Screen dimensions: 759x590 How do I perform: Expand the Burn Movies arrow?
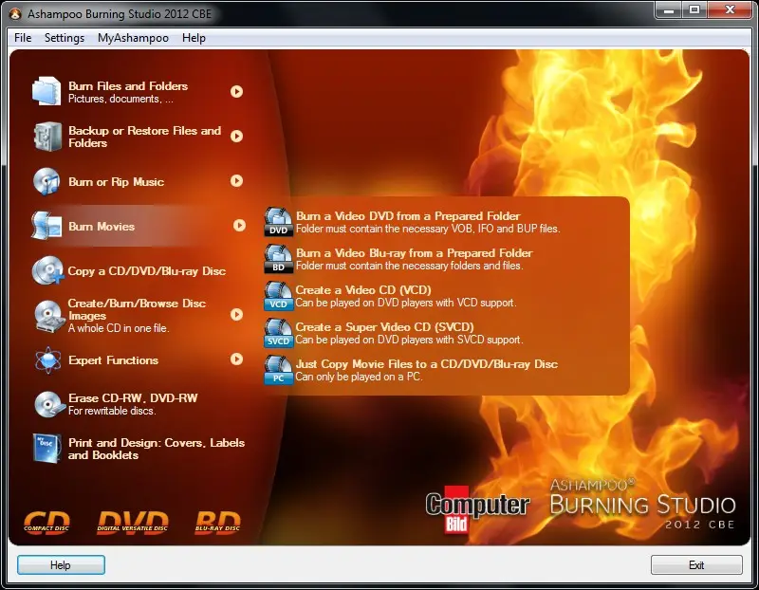[239, 225]
